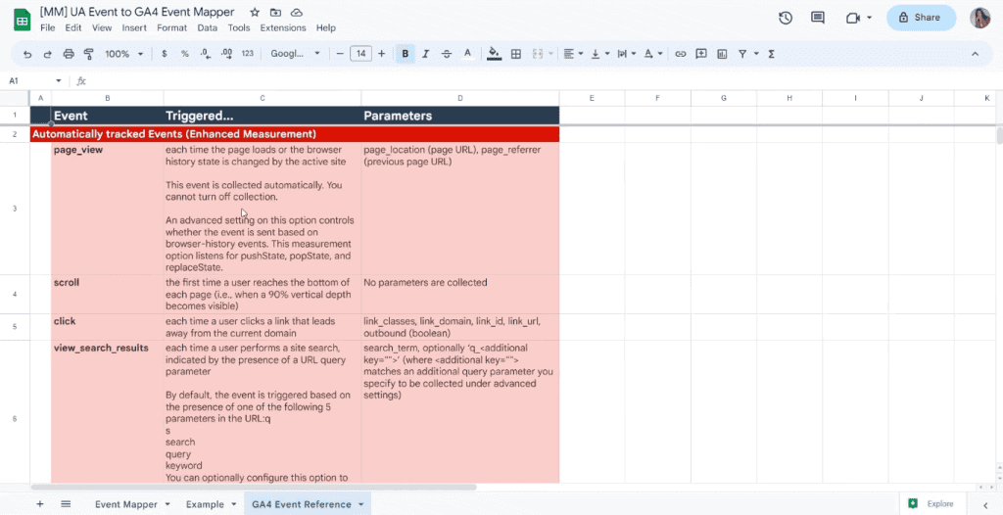Toggle bold formatting
Viewport: 1003px width, 515px height.
pos(405,54)
